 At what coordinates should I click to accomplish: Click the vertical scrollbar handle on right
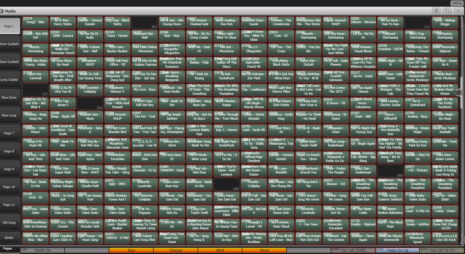(461, 93)
